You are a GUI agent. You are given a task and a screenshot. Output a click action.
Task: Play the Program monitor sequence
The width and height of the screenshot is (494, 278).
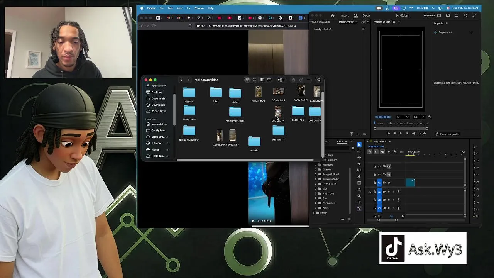(401, 133)
